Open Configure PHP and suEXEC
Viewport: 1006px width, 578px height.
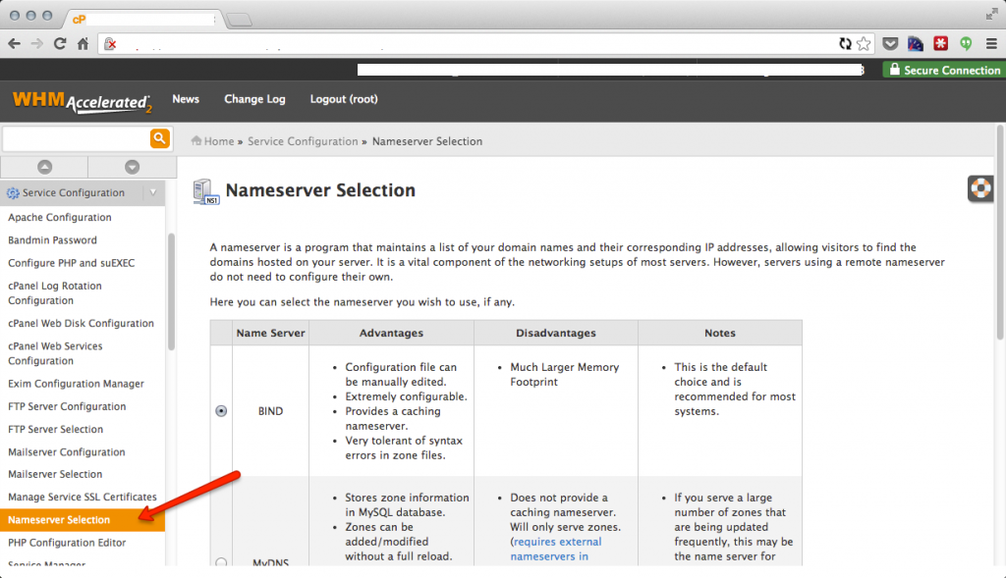point(71,263)
